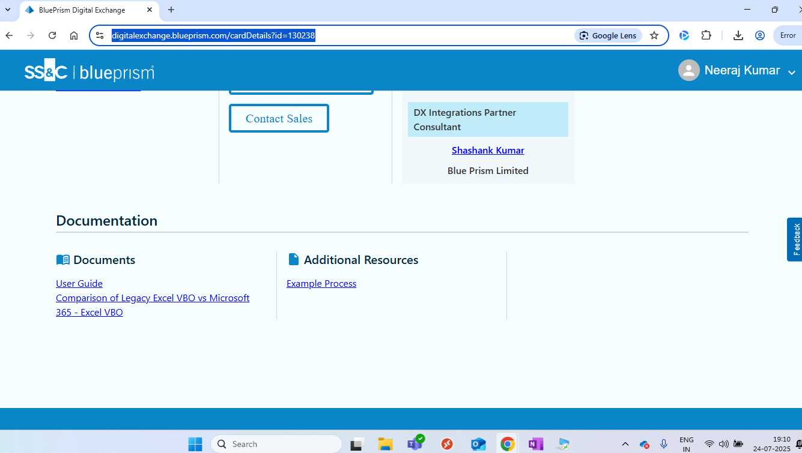Open OneNote from taskbar

tap(535, 444)
